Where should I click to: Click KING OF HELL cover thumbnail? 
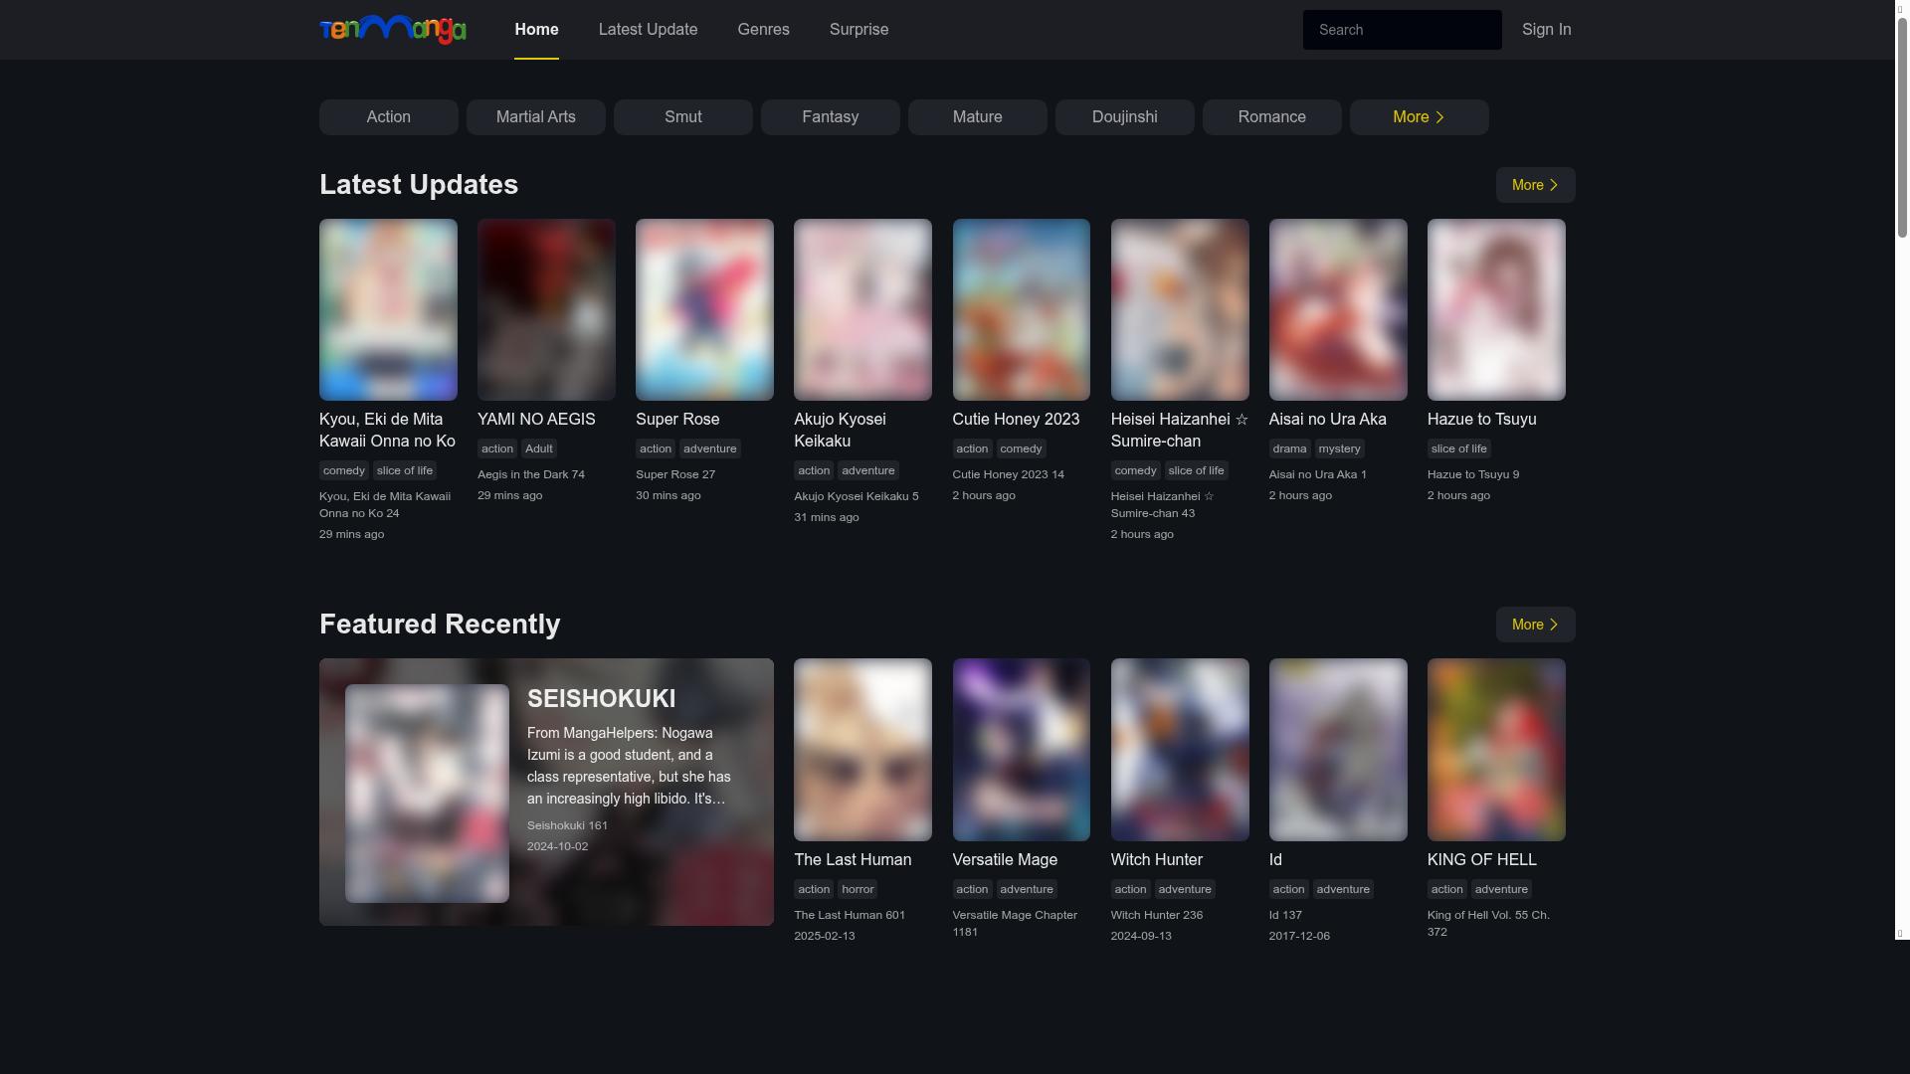[x=1495, y=749]
